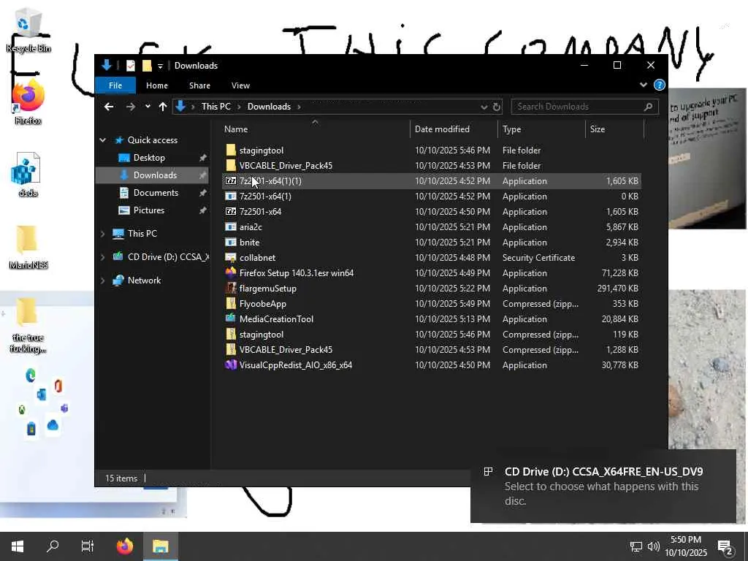Open network status tray icon
This screenshot has width=748, height=561.
(x=636, y=546)
